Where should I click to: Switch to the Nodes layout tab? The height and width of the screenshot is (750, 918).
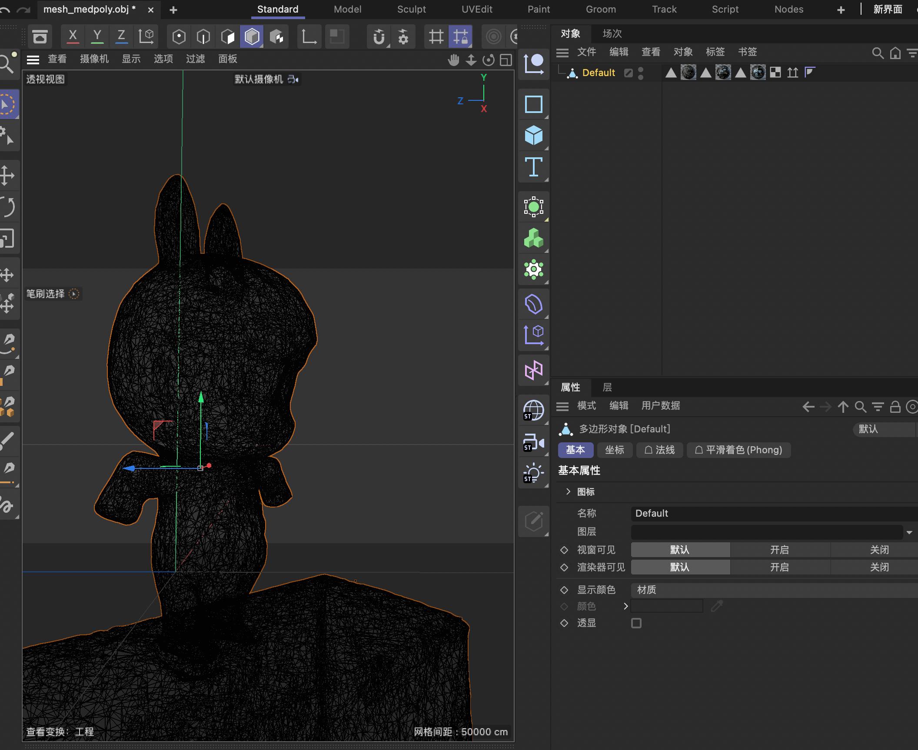pyautogui.click(x=788, y=9)
